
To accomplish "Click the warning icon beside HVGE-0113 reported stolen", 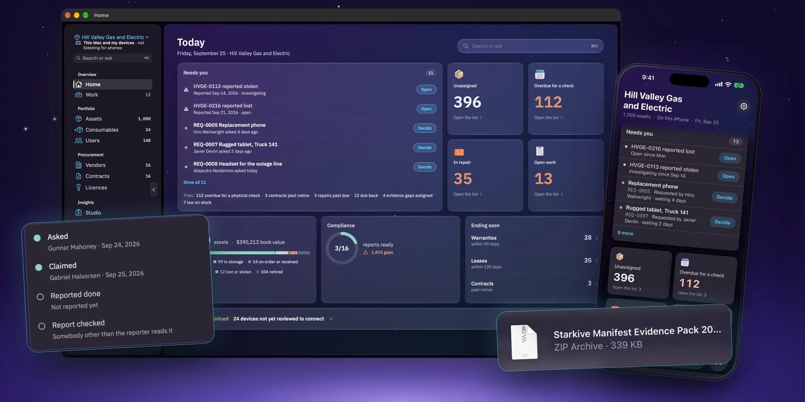I will click(x=186, y=89).
